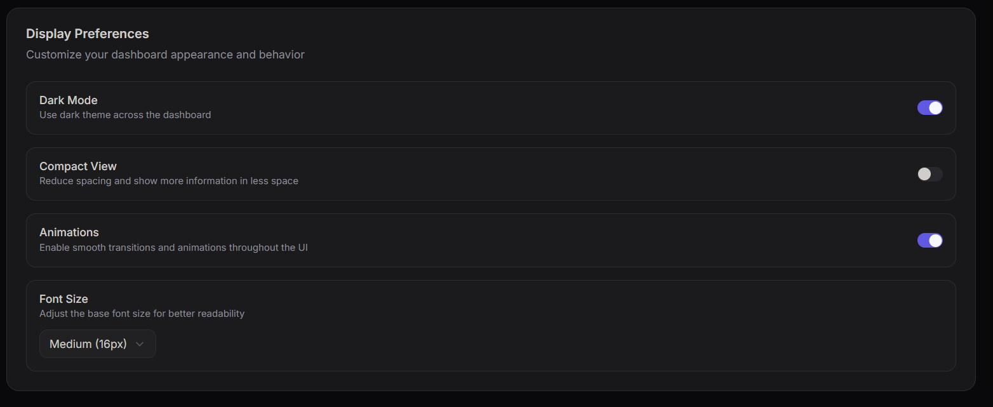This screenshot has height=407, width=993.
Task: Click the "Reduce spacing and show more" description
Action: point(169,181)
